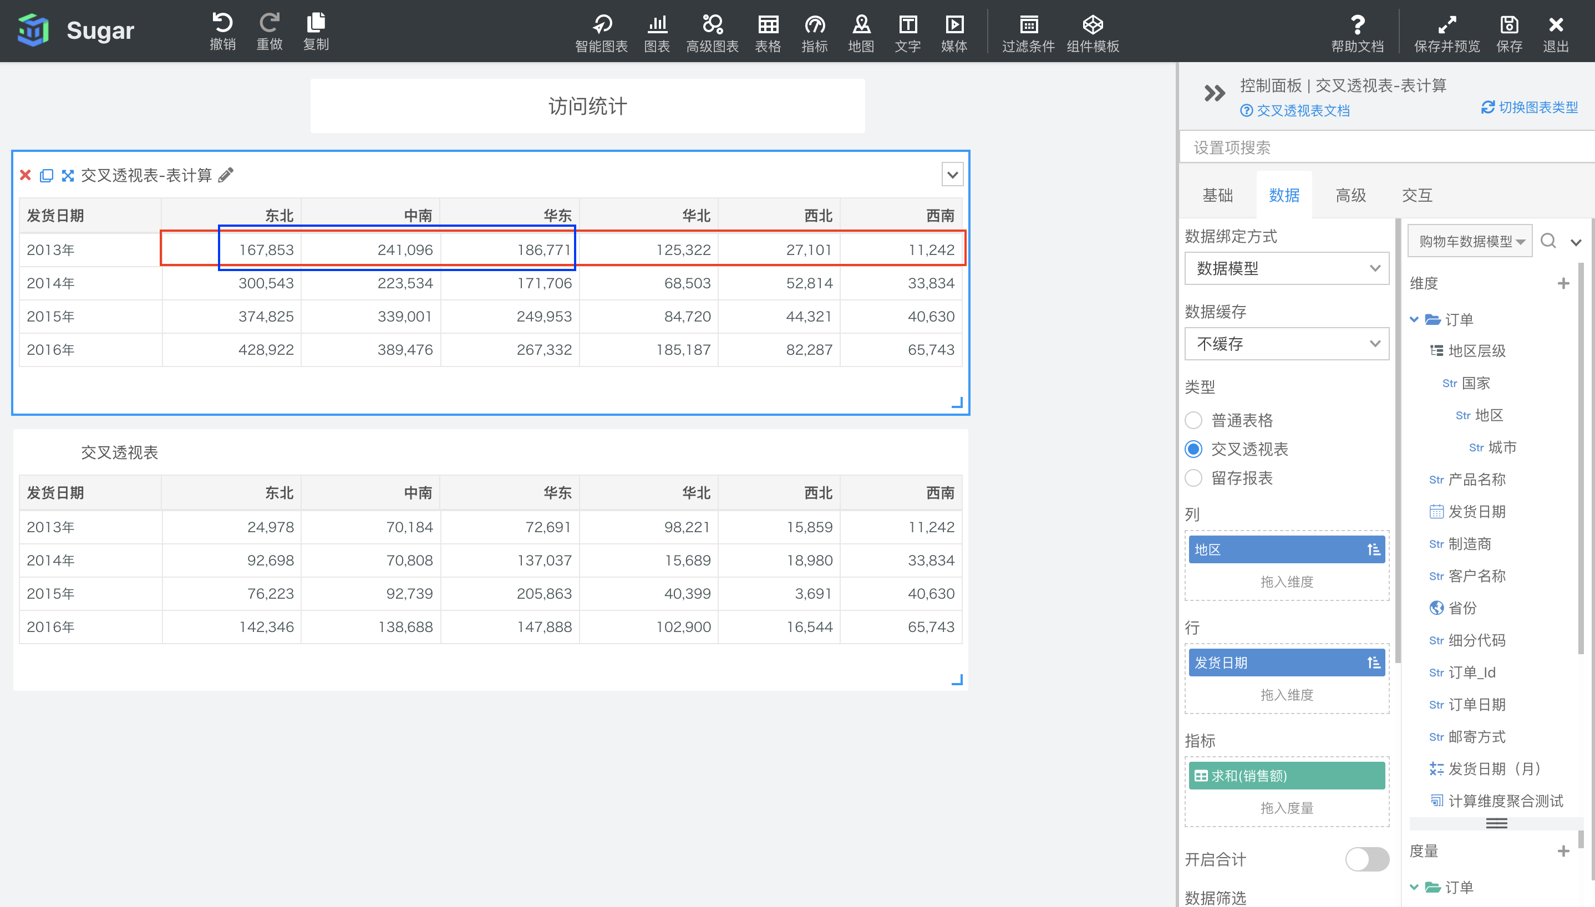Open the chart (图表) tool
Viewport: 1595px width, 907px height.
657,33
